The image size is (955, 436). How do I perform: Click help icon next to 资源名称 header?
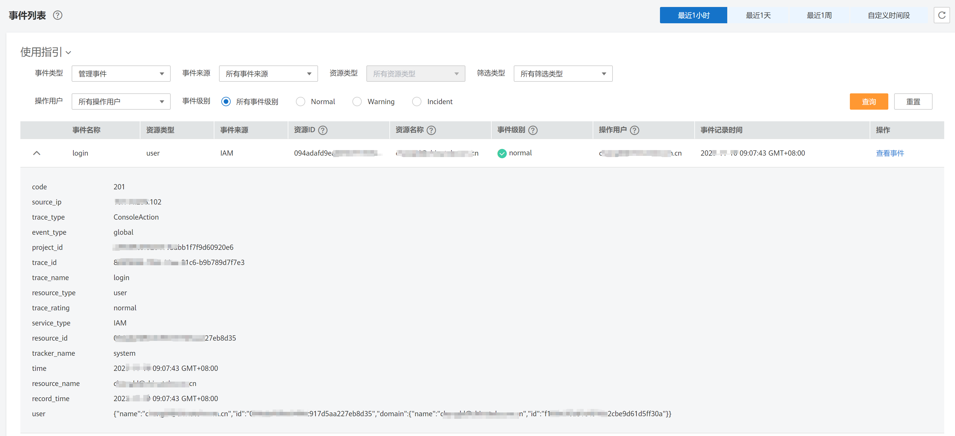coord(431,130)
